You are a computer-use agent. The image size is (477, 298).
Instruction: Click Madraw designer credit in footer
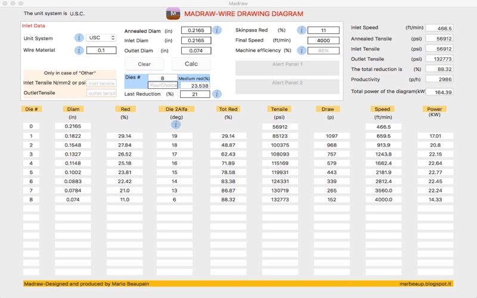(x=86, y=284)
